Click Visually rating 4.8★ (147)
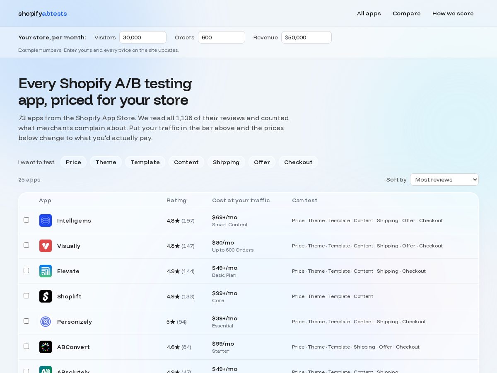 pyautogui.click(x=181, y=246)
